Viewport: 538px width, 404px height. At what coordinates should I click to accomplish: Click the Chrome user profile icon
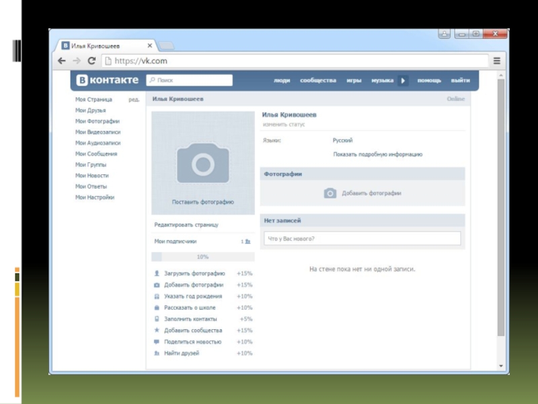pos(444,34)
